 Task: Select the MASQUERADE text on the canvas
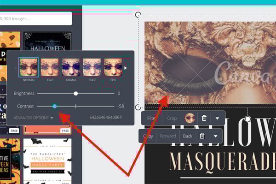223,163
